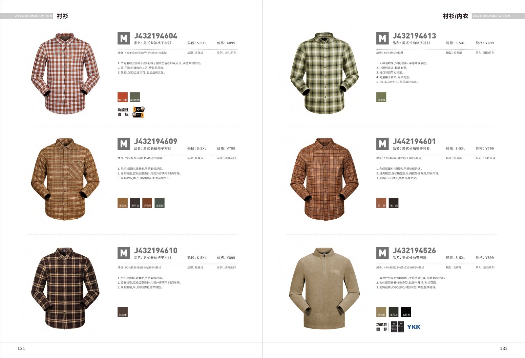Viewport: 525px width, 358px height.
Task: Pick the 黑灰格 swatch under J432194609
Action: click(135, 203)
